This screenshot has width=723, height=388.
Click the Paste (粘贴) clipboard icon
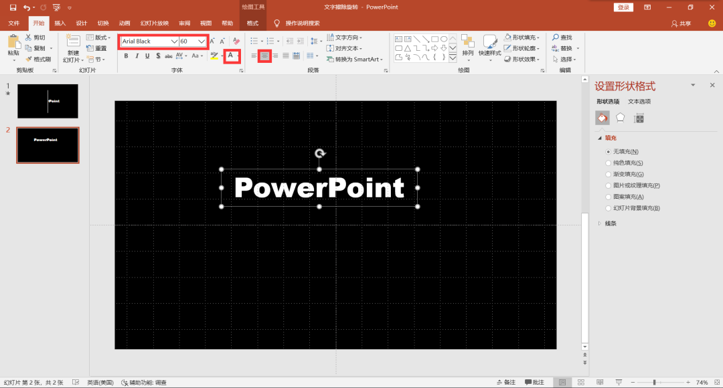pyautogui.click(x=13, y=42)
